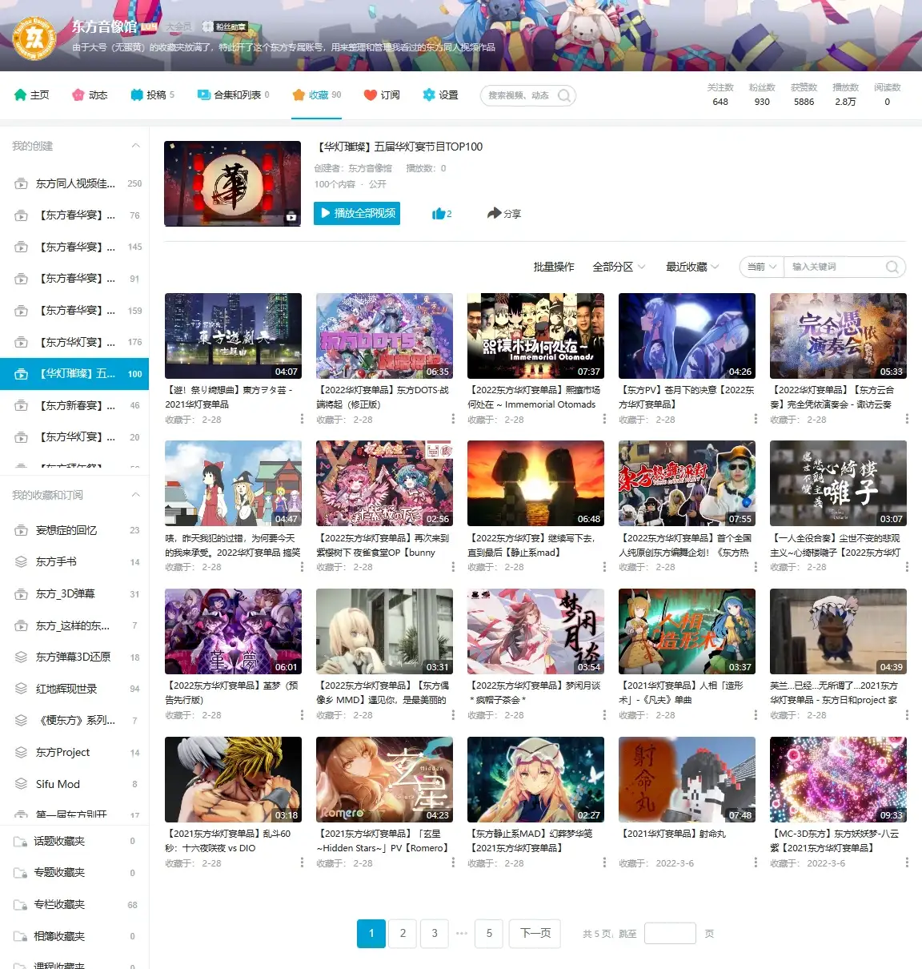Viewport: 922px width, 969px height.
Task: Click the folder icon beside 专栏收藏夹
Action: [x=21, y=904]
